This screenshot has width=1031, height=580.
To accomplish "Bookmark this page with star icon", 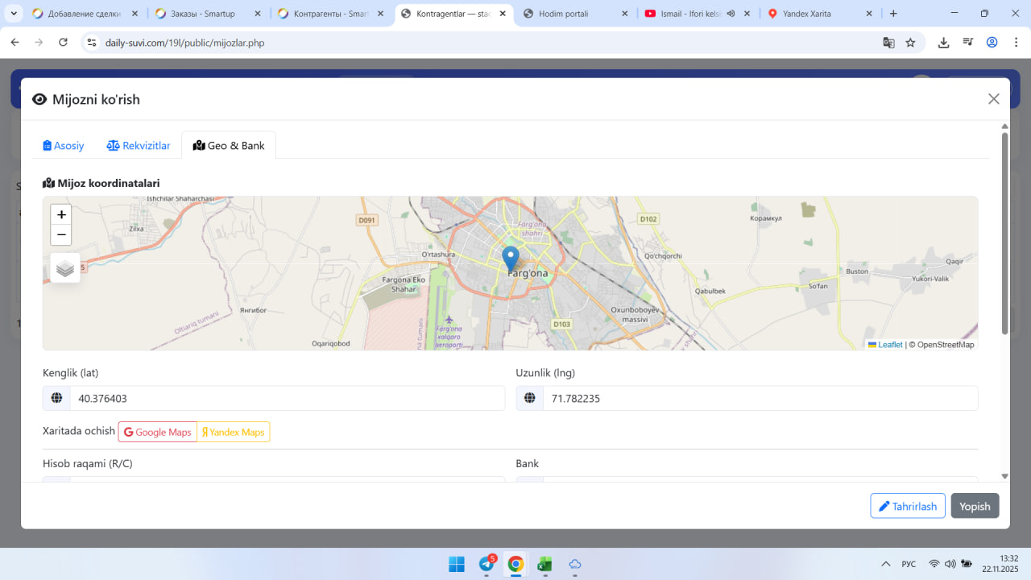I will tap(910, 43).
